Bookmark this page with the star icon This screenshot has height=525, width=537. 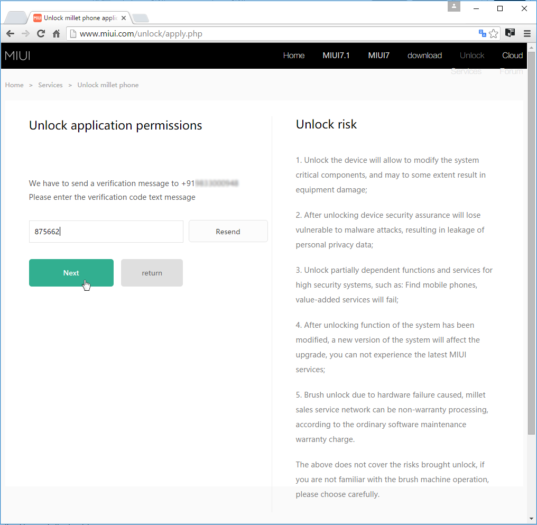494,33
